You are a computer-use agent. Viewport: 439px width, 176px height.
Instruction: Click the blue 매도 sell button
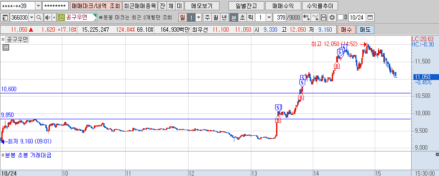click(x=365, y=29)
